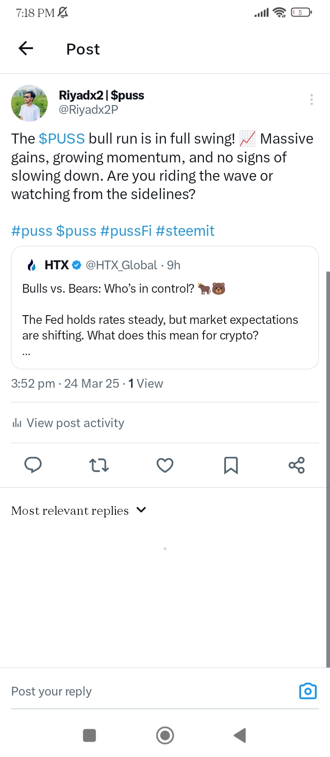Tap the $PUSS cashtag in post text
Screen dimensions: 330x757
pyautogui.click(x=61, y=139)
